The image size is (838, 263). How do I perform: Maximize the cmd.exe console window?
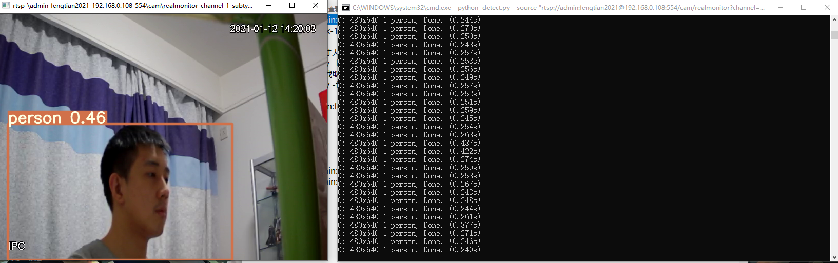coord(804,8)
